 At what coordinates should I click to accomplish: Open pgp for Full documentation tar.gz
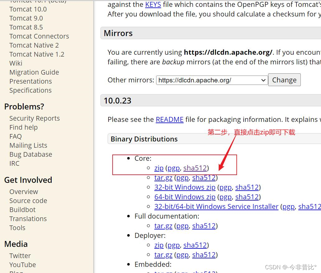(x=182, y=226)
